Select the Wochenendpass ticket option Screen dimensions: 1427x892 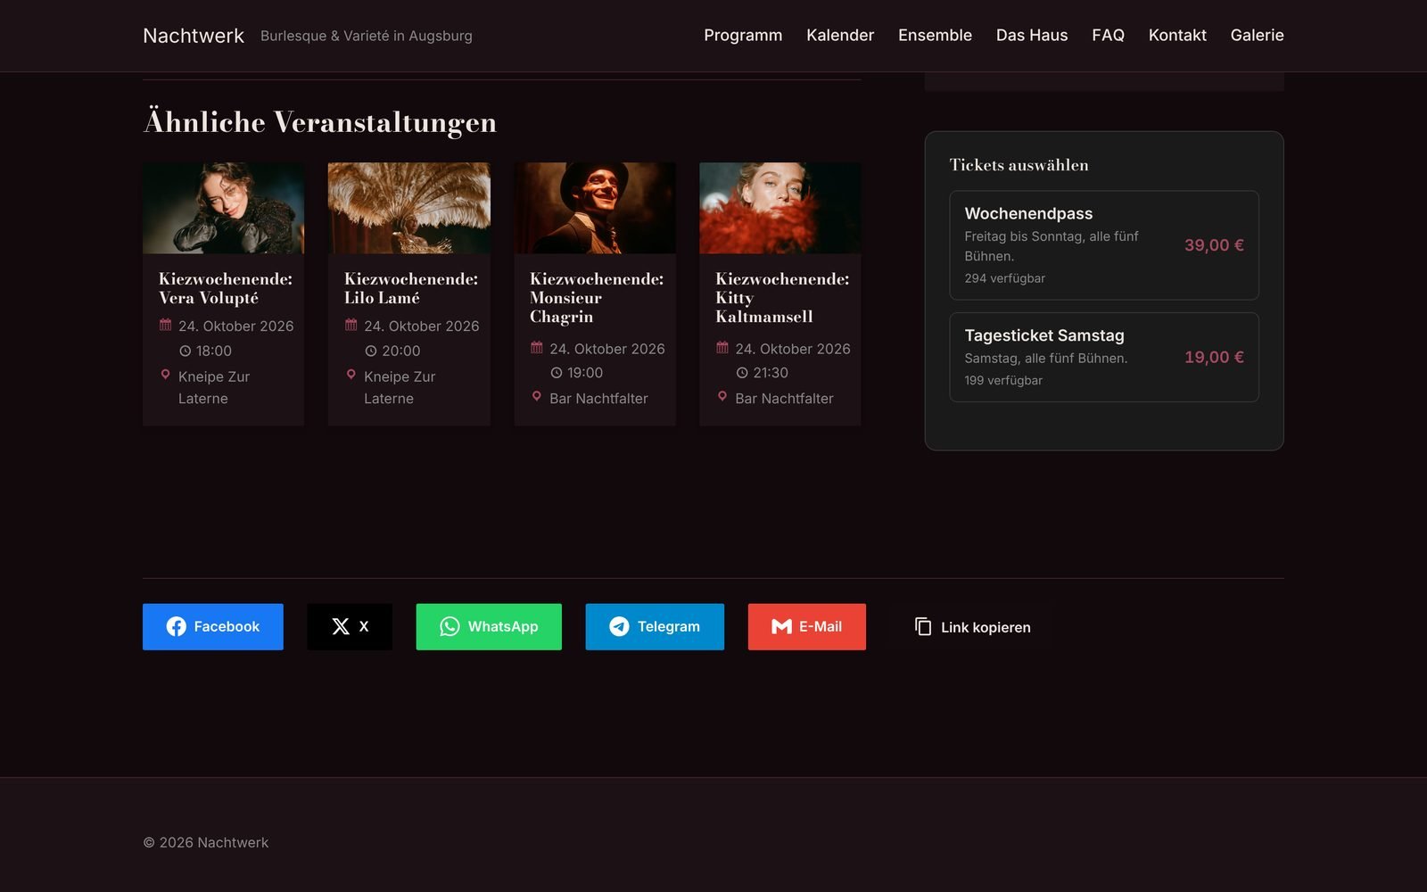click(1104, 245)
